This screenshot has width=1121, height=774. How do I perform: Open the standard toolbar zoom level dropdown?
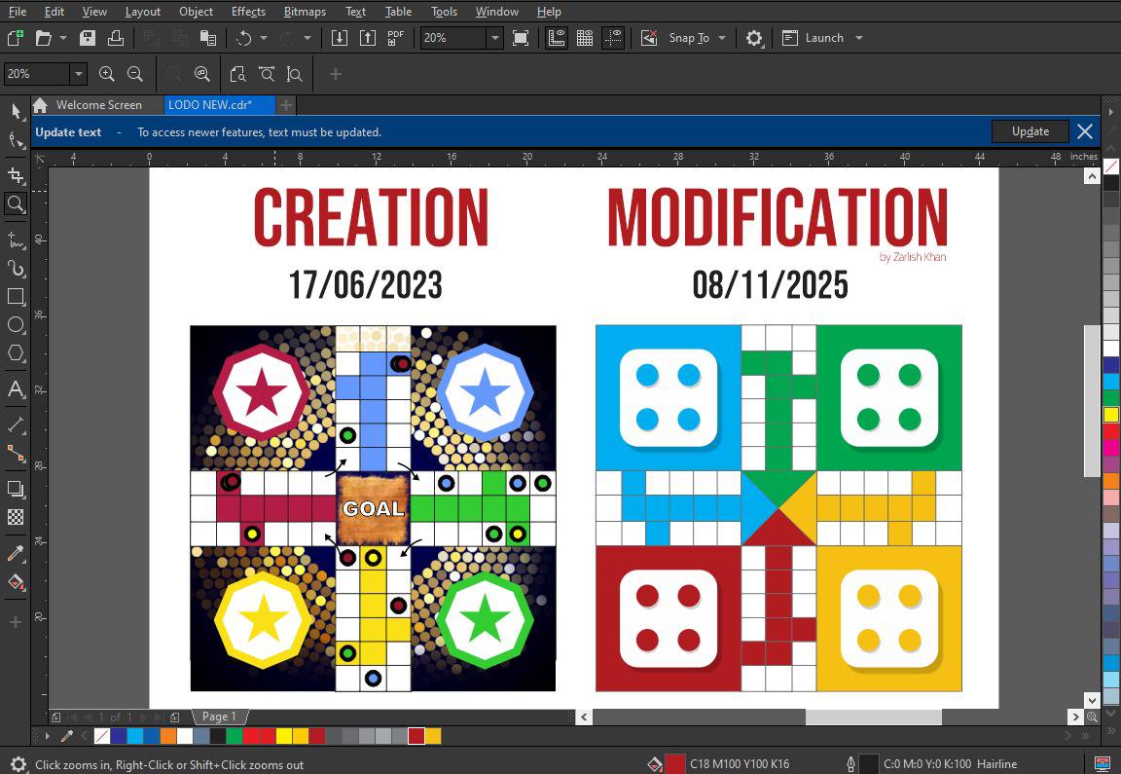point(494,38)
